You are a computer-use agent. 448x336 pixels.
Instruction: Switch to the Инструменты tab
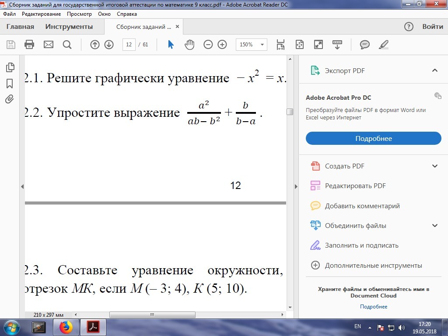pos(69,27)
